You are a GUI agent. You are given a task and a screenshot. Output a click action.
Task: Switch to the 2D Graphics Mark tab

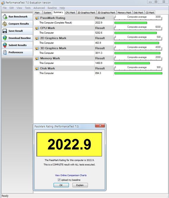[86, 13]
